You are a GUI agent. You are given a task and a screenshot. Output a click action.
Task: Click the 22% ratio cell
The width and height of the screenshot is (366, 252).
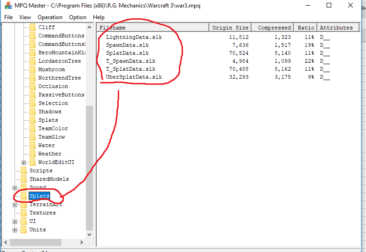tap(309, 61)
